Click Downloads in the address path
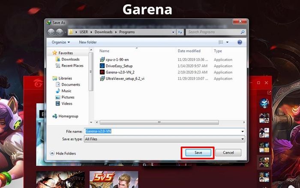This screenshot has height=188, width=300. coord(104,32)
